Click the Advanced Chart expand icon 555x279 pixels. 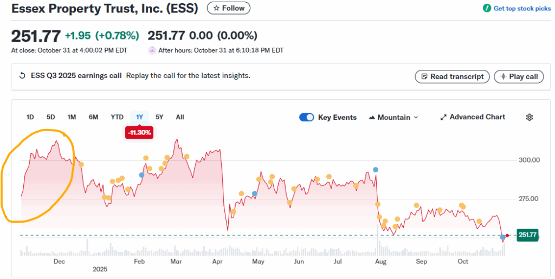point(443,117)
